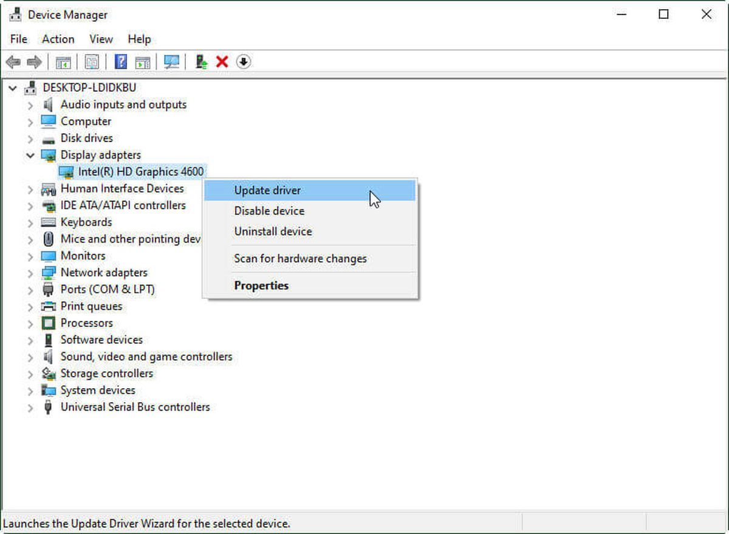Expand the Print queues node

[x=30, y=307]
